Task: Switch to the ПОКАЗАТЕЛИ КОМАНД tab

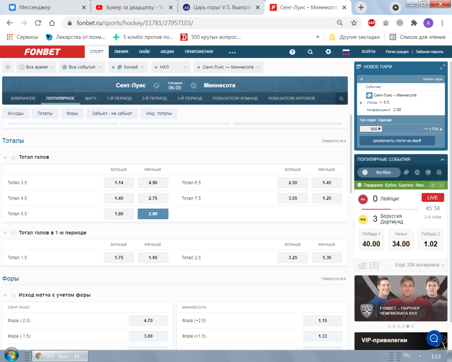Action: (235, 98)
